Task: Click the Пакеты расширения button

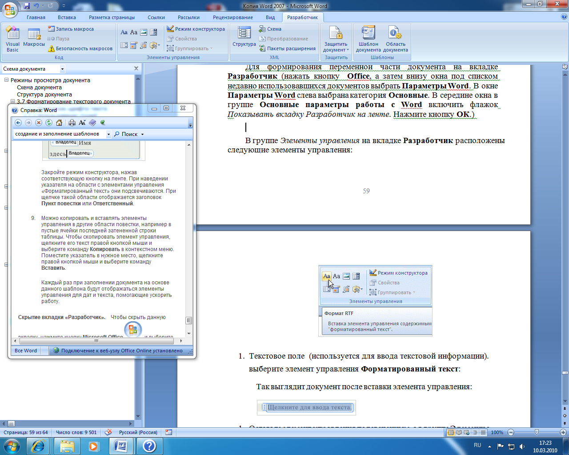Action: point(287,48)
